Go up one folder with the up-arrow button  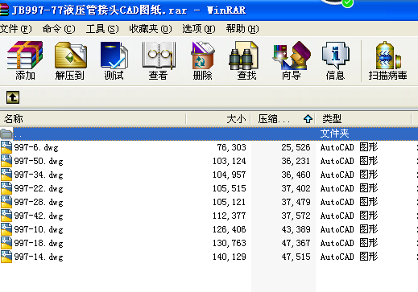pos(13,97)
